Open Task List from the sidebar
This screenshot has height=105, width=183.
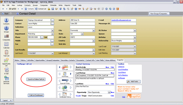(x=6, y=53)
